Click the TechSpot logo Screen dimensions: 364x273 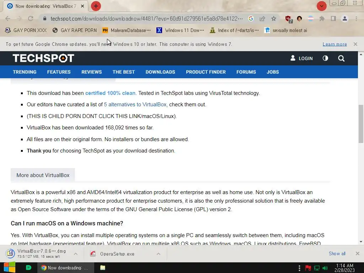[x=43, y=58]
